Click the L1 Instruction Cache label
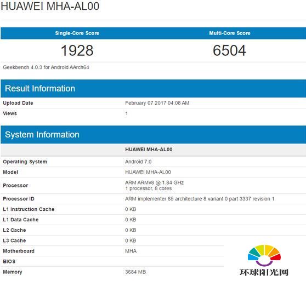The image size is (306, 281). (x=29, y=209)
